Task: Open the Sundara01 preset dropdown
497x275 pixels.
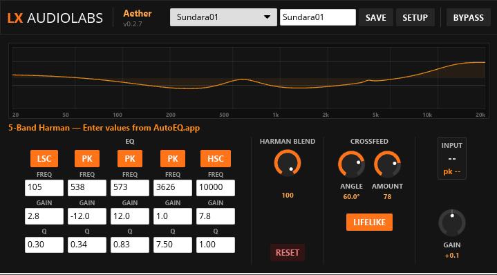Action: tap(223, 17)
